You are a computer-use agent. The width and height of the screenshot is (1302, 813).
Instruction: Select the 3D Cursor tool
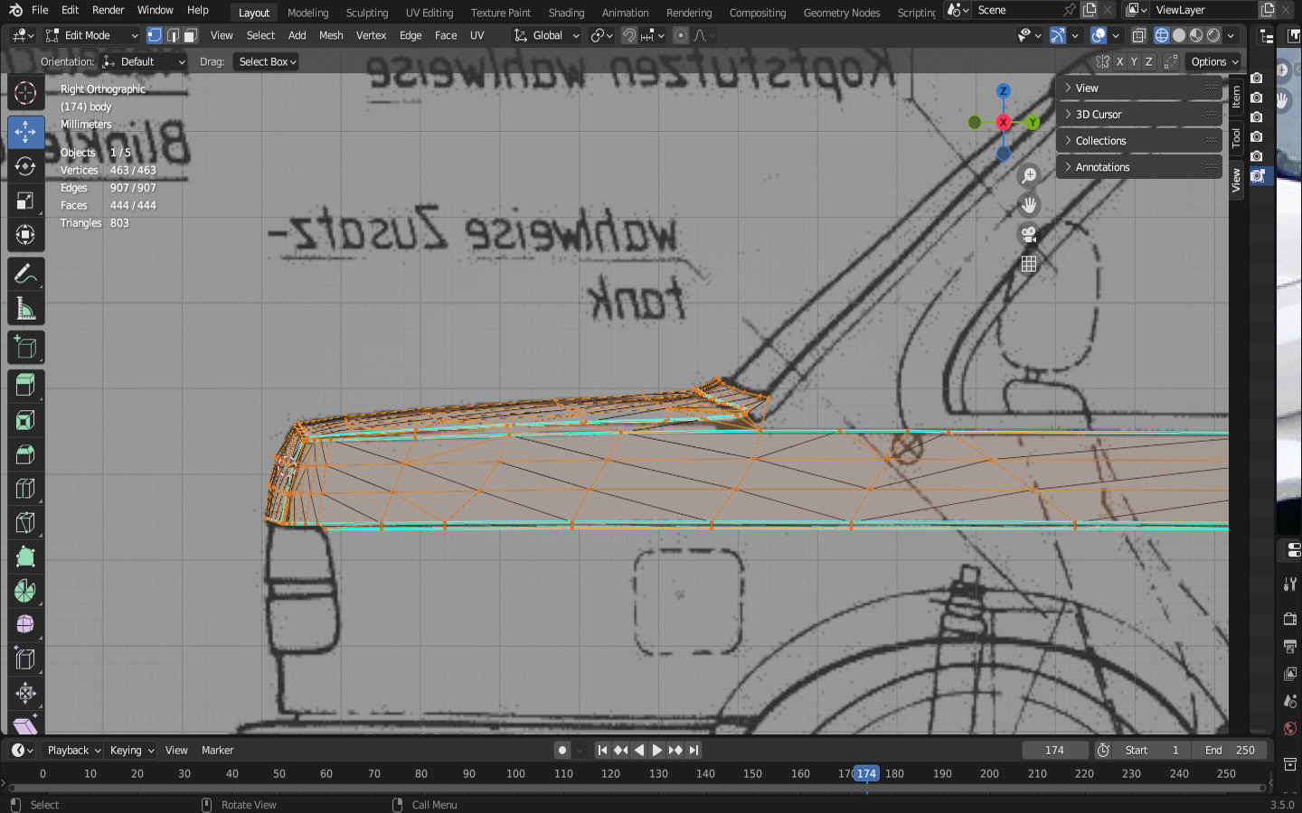click(x=25, y=93)
